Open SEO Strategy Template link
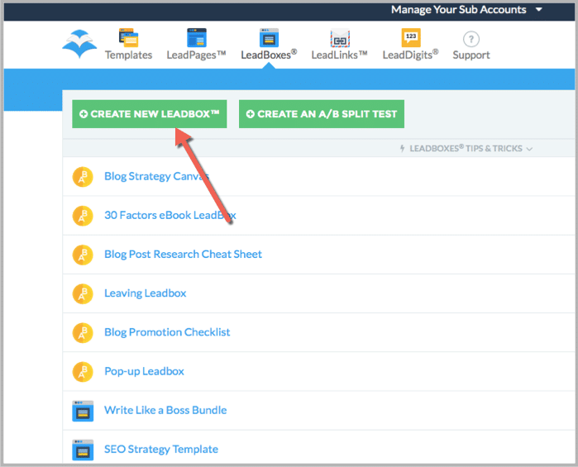The width and height of the screenshot is (578, 467). (161, 450)
